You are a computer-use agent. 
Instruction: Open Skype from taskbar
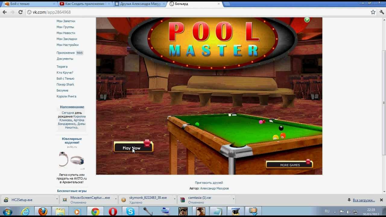click(x=130, y=212)
